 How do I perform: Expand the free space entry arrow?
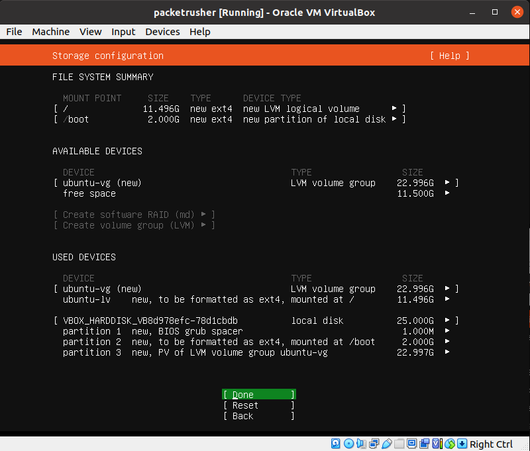pos(448,193)
